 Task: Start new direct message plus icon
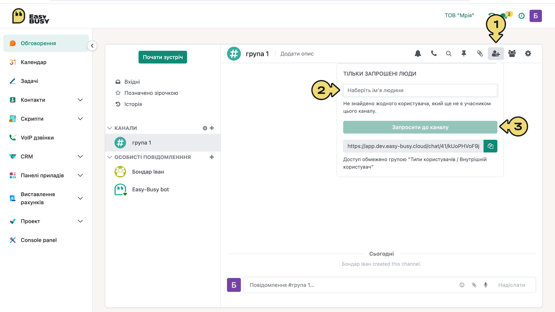click(x=212, y=157)
